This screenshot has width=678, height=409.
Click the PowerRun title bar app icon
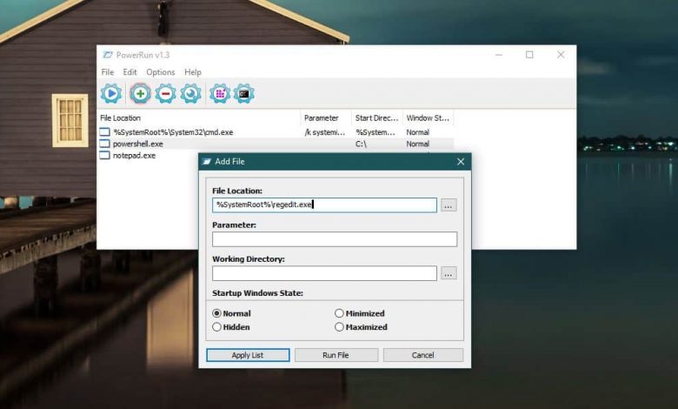coord(107,55)
